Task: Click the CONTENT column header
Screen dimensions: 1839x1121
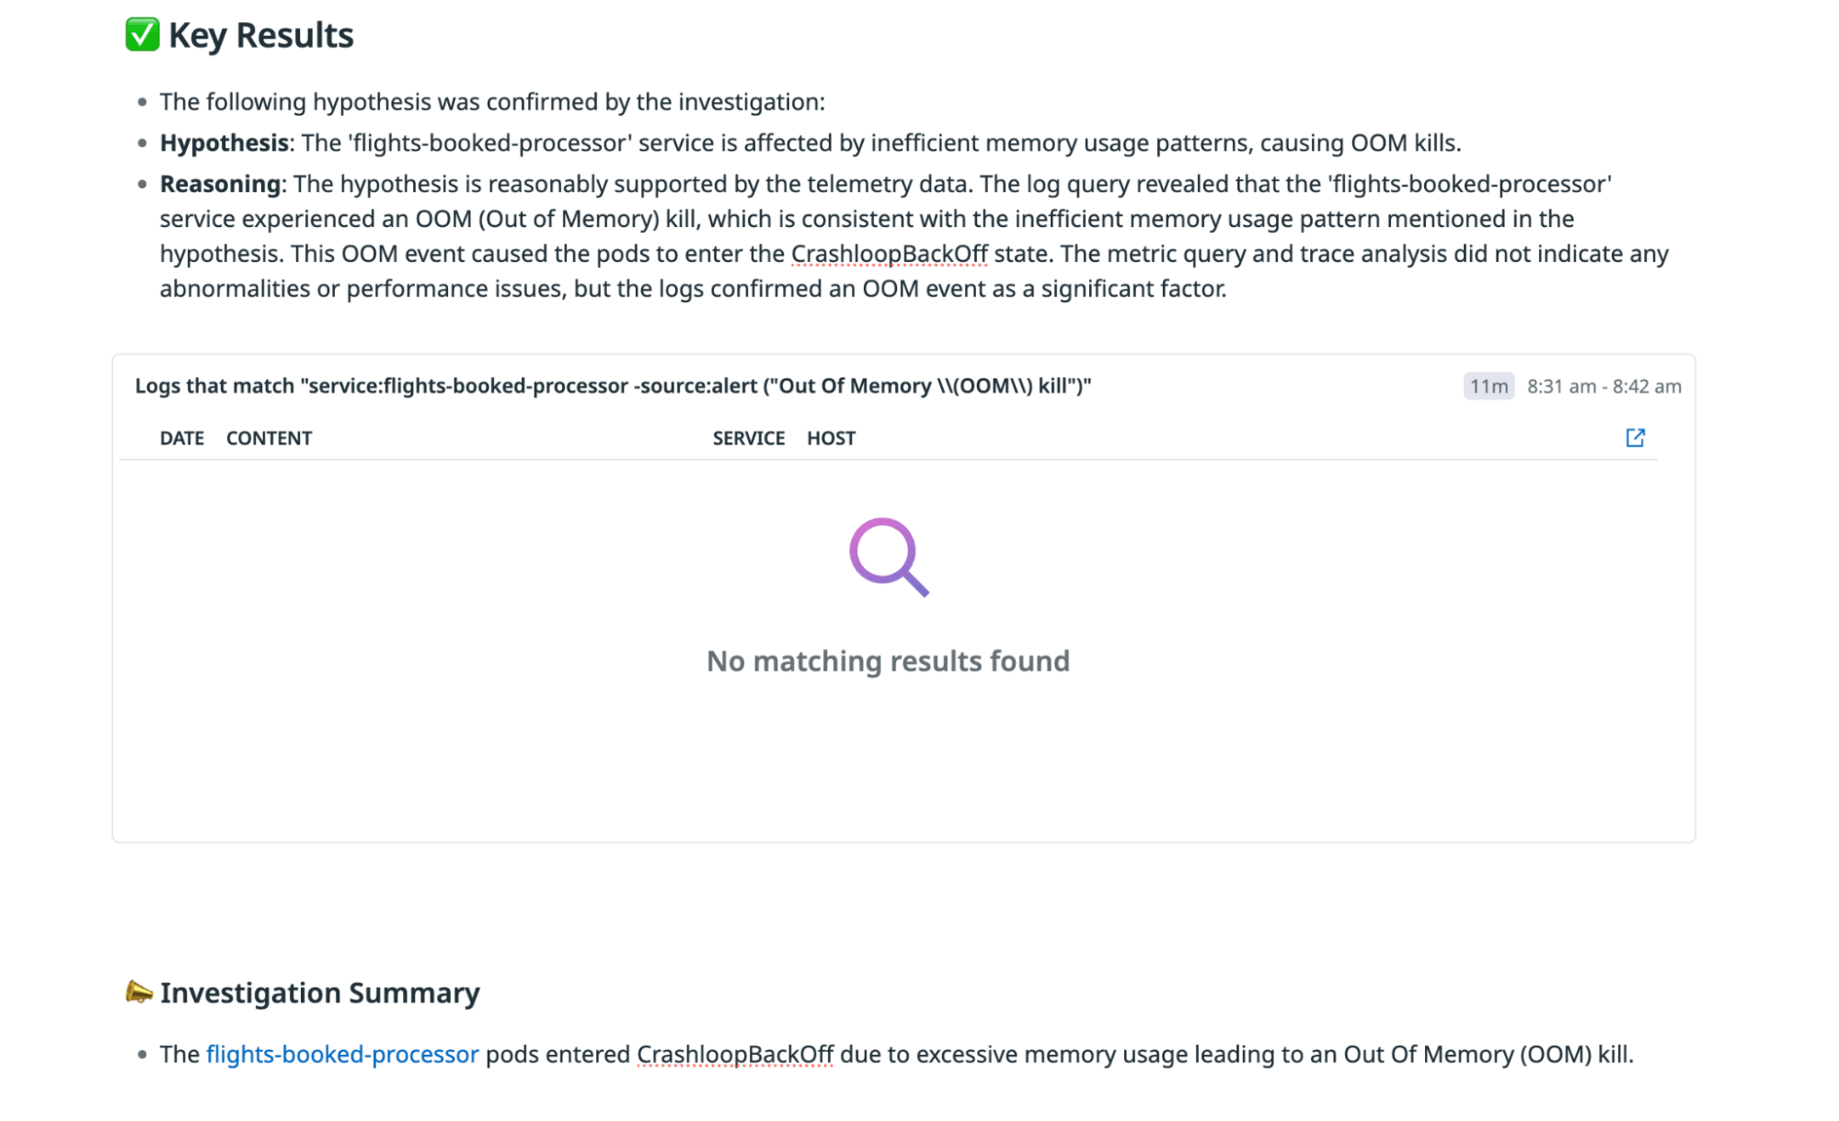Action: point(268,438)
